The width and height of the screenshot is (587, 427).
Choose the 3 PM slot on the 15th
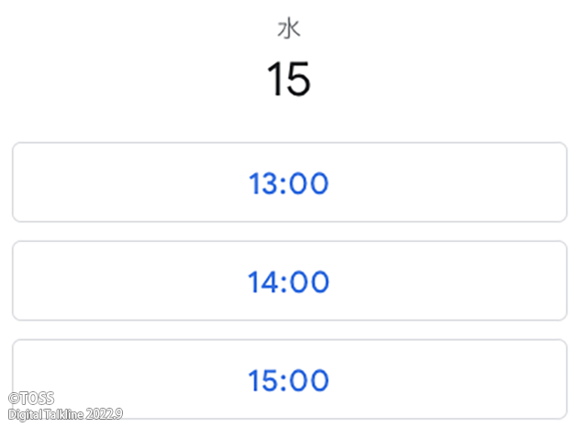click(289, 379)
